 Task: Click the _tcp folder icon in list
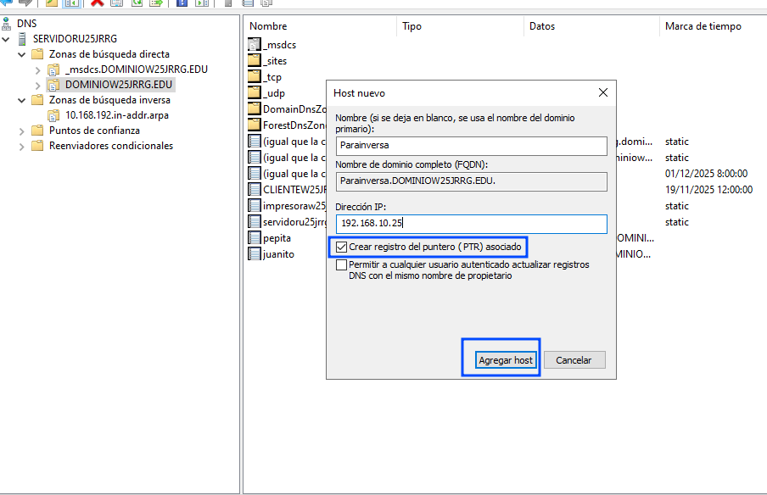255,77
